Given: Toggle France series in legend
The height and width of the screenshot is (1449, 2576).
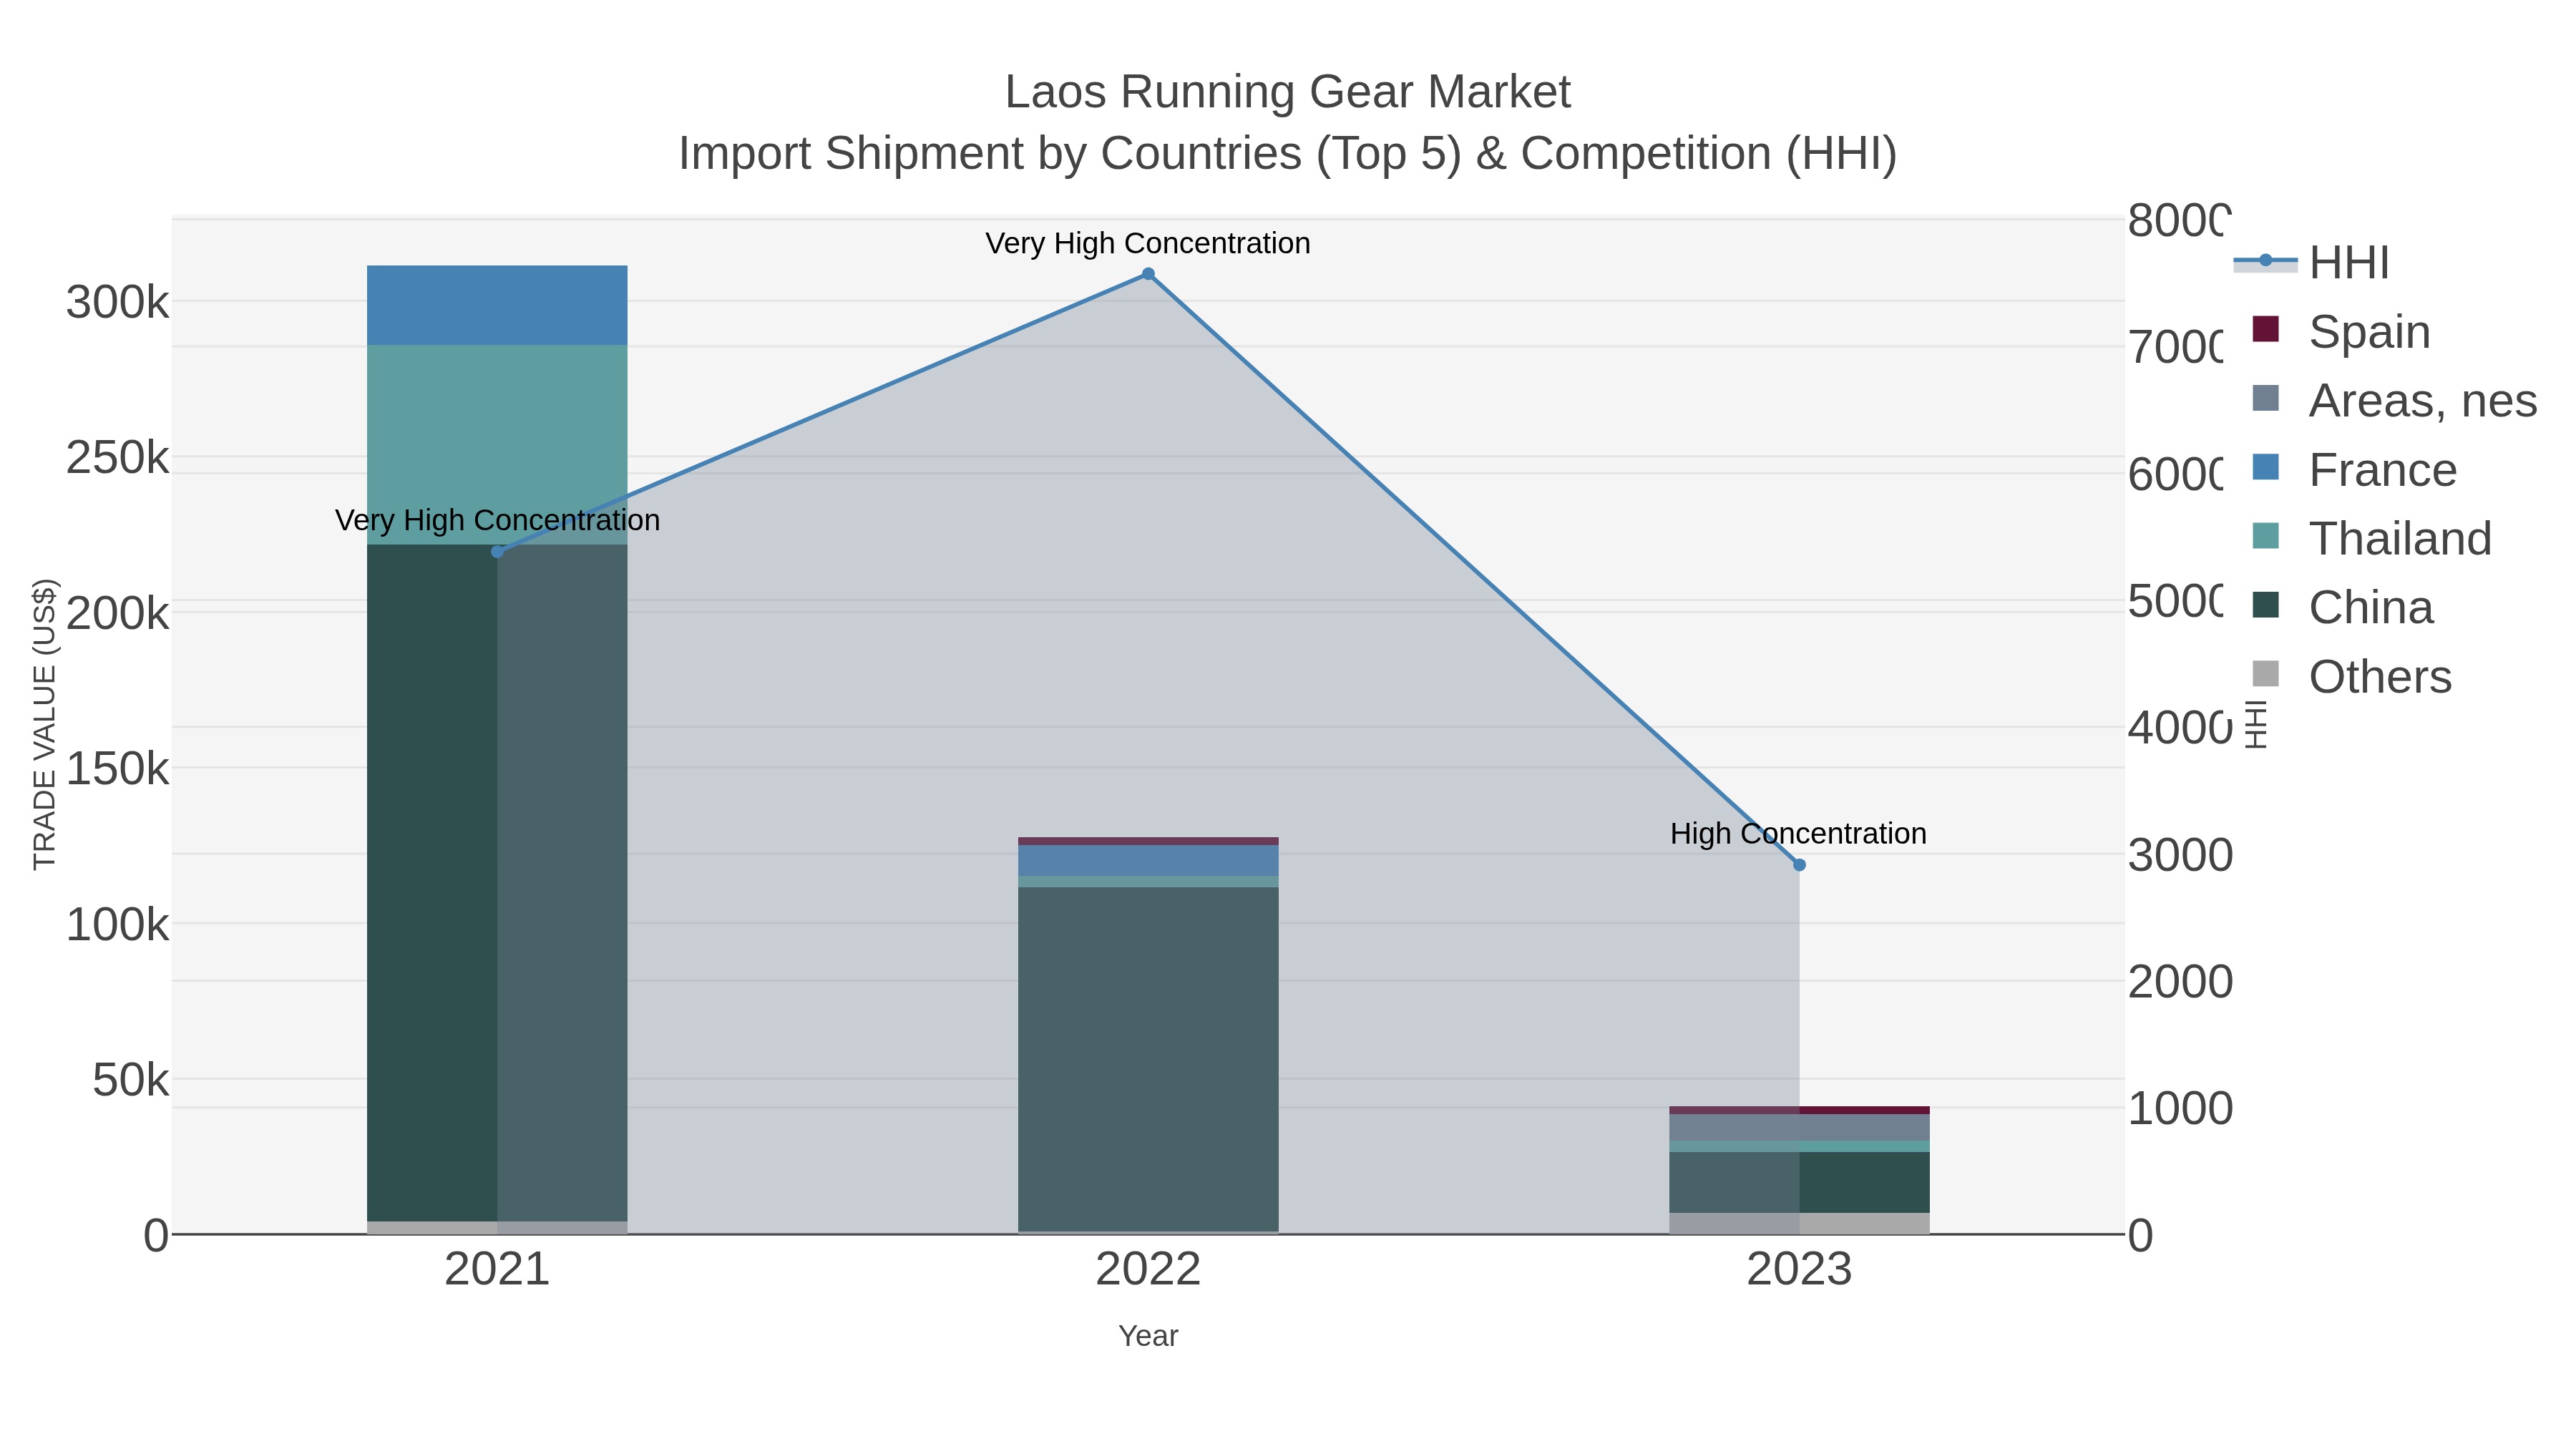Looking at the screenshot, I should coord(2355,470).
